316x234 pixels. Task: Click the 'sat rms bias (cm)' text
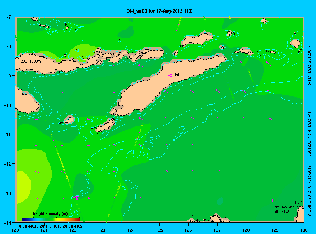pos(289,207)
